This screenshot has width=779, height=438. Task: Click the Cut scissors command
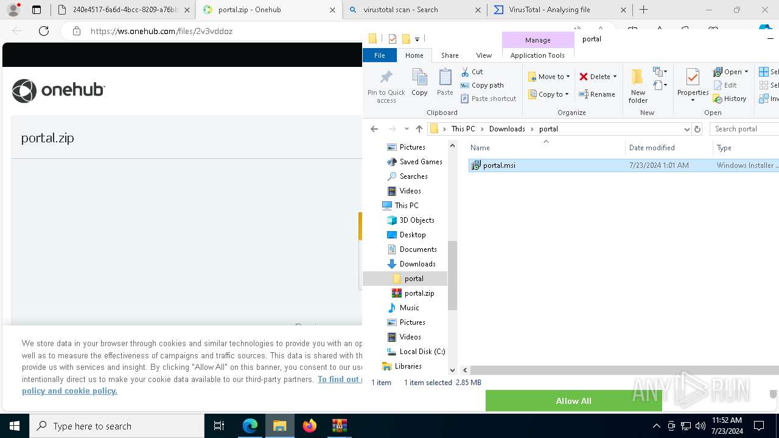pos(472,72)
